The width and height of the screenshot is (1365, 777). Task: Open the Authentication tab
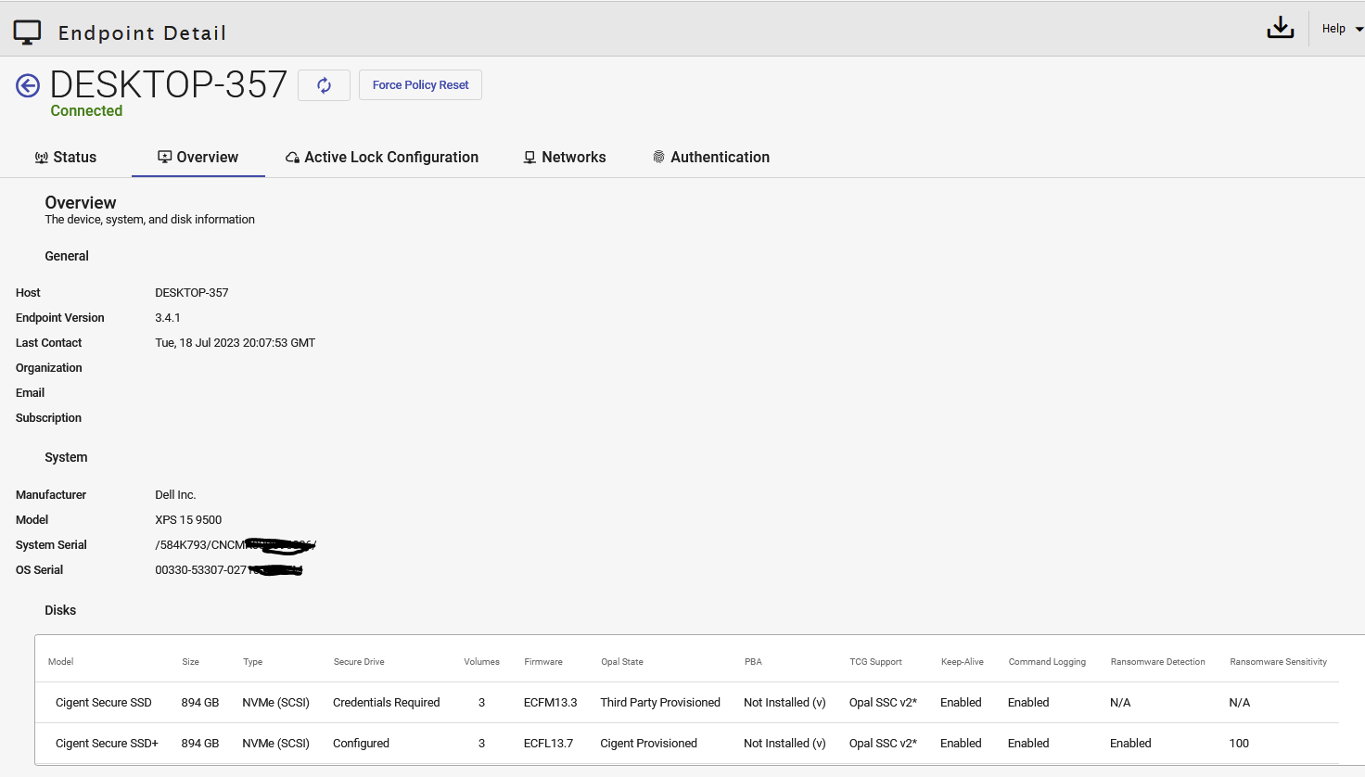[x=720, y=158]
